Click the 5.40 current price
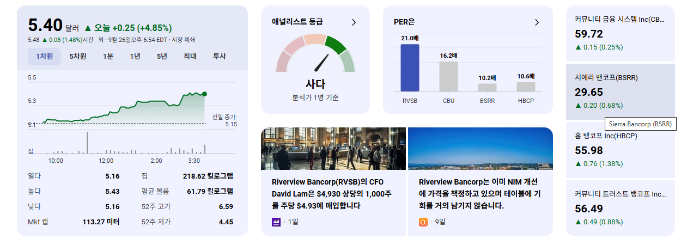This screenshot has width=681, height=245. (45, 25)
